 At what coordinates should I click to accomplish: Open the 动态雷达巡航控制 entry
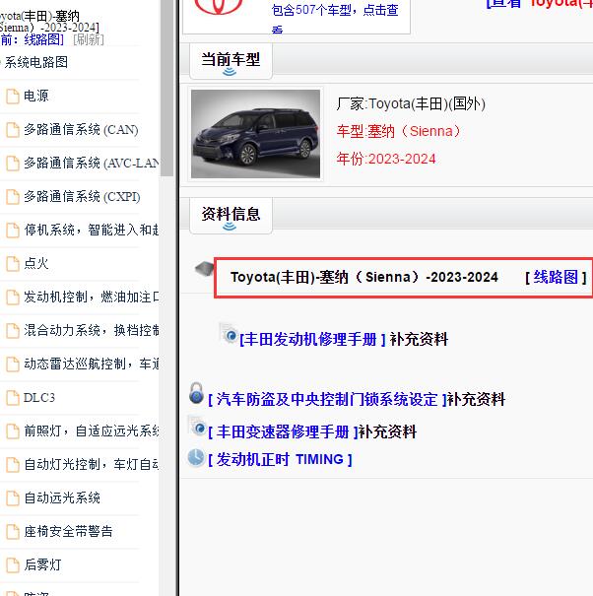(x=91, y=364)
